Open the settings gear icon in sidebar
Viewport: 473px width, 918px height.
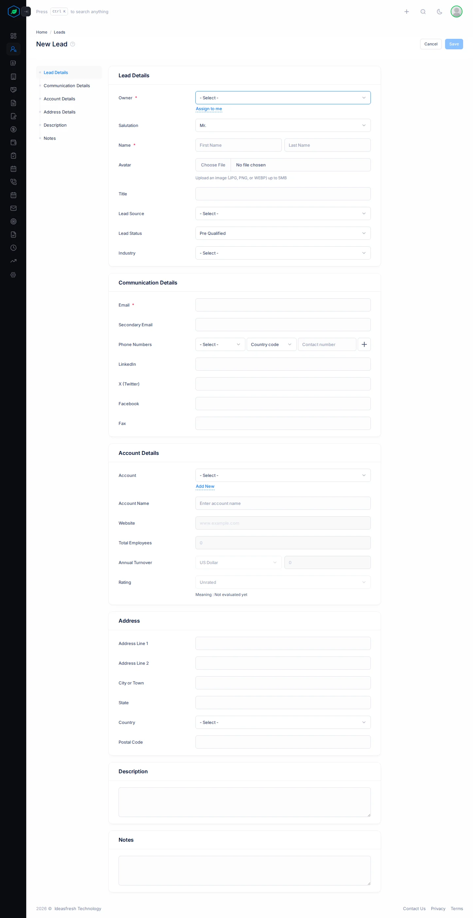point(13,275)
